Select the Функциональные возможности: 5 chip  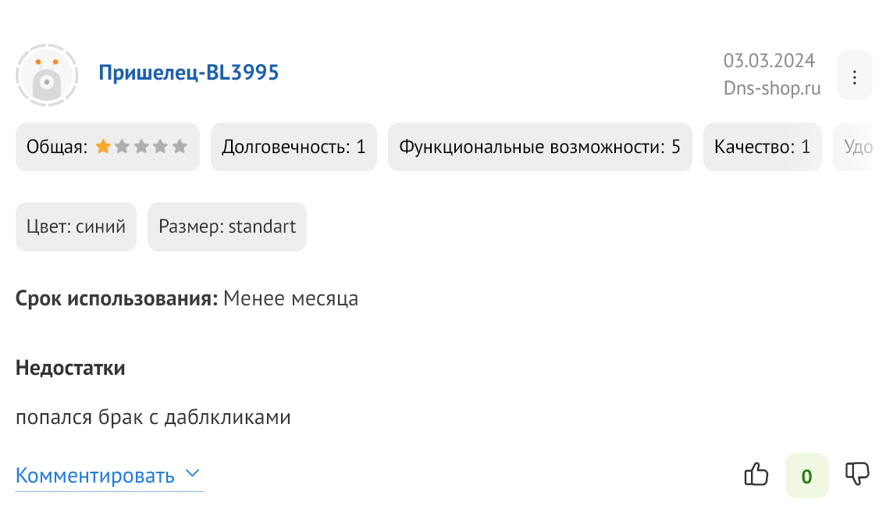(x=539, y=147)
